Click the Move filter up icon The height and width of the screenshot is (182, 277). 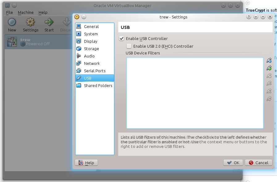tap(269, 91)
